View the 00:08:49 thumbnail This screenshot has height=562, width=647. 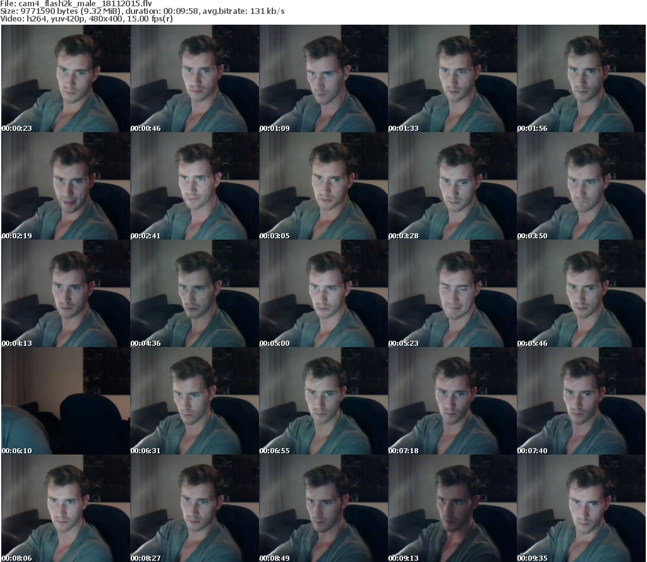323,508
